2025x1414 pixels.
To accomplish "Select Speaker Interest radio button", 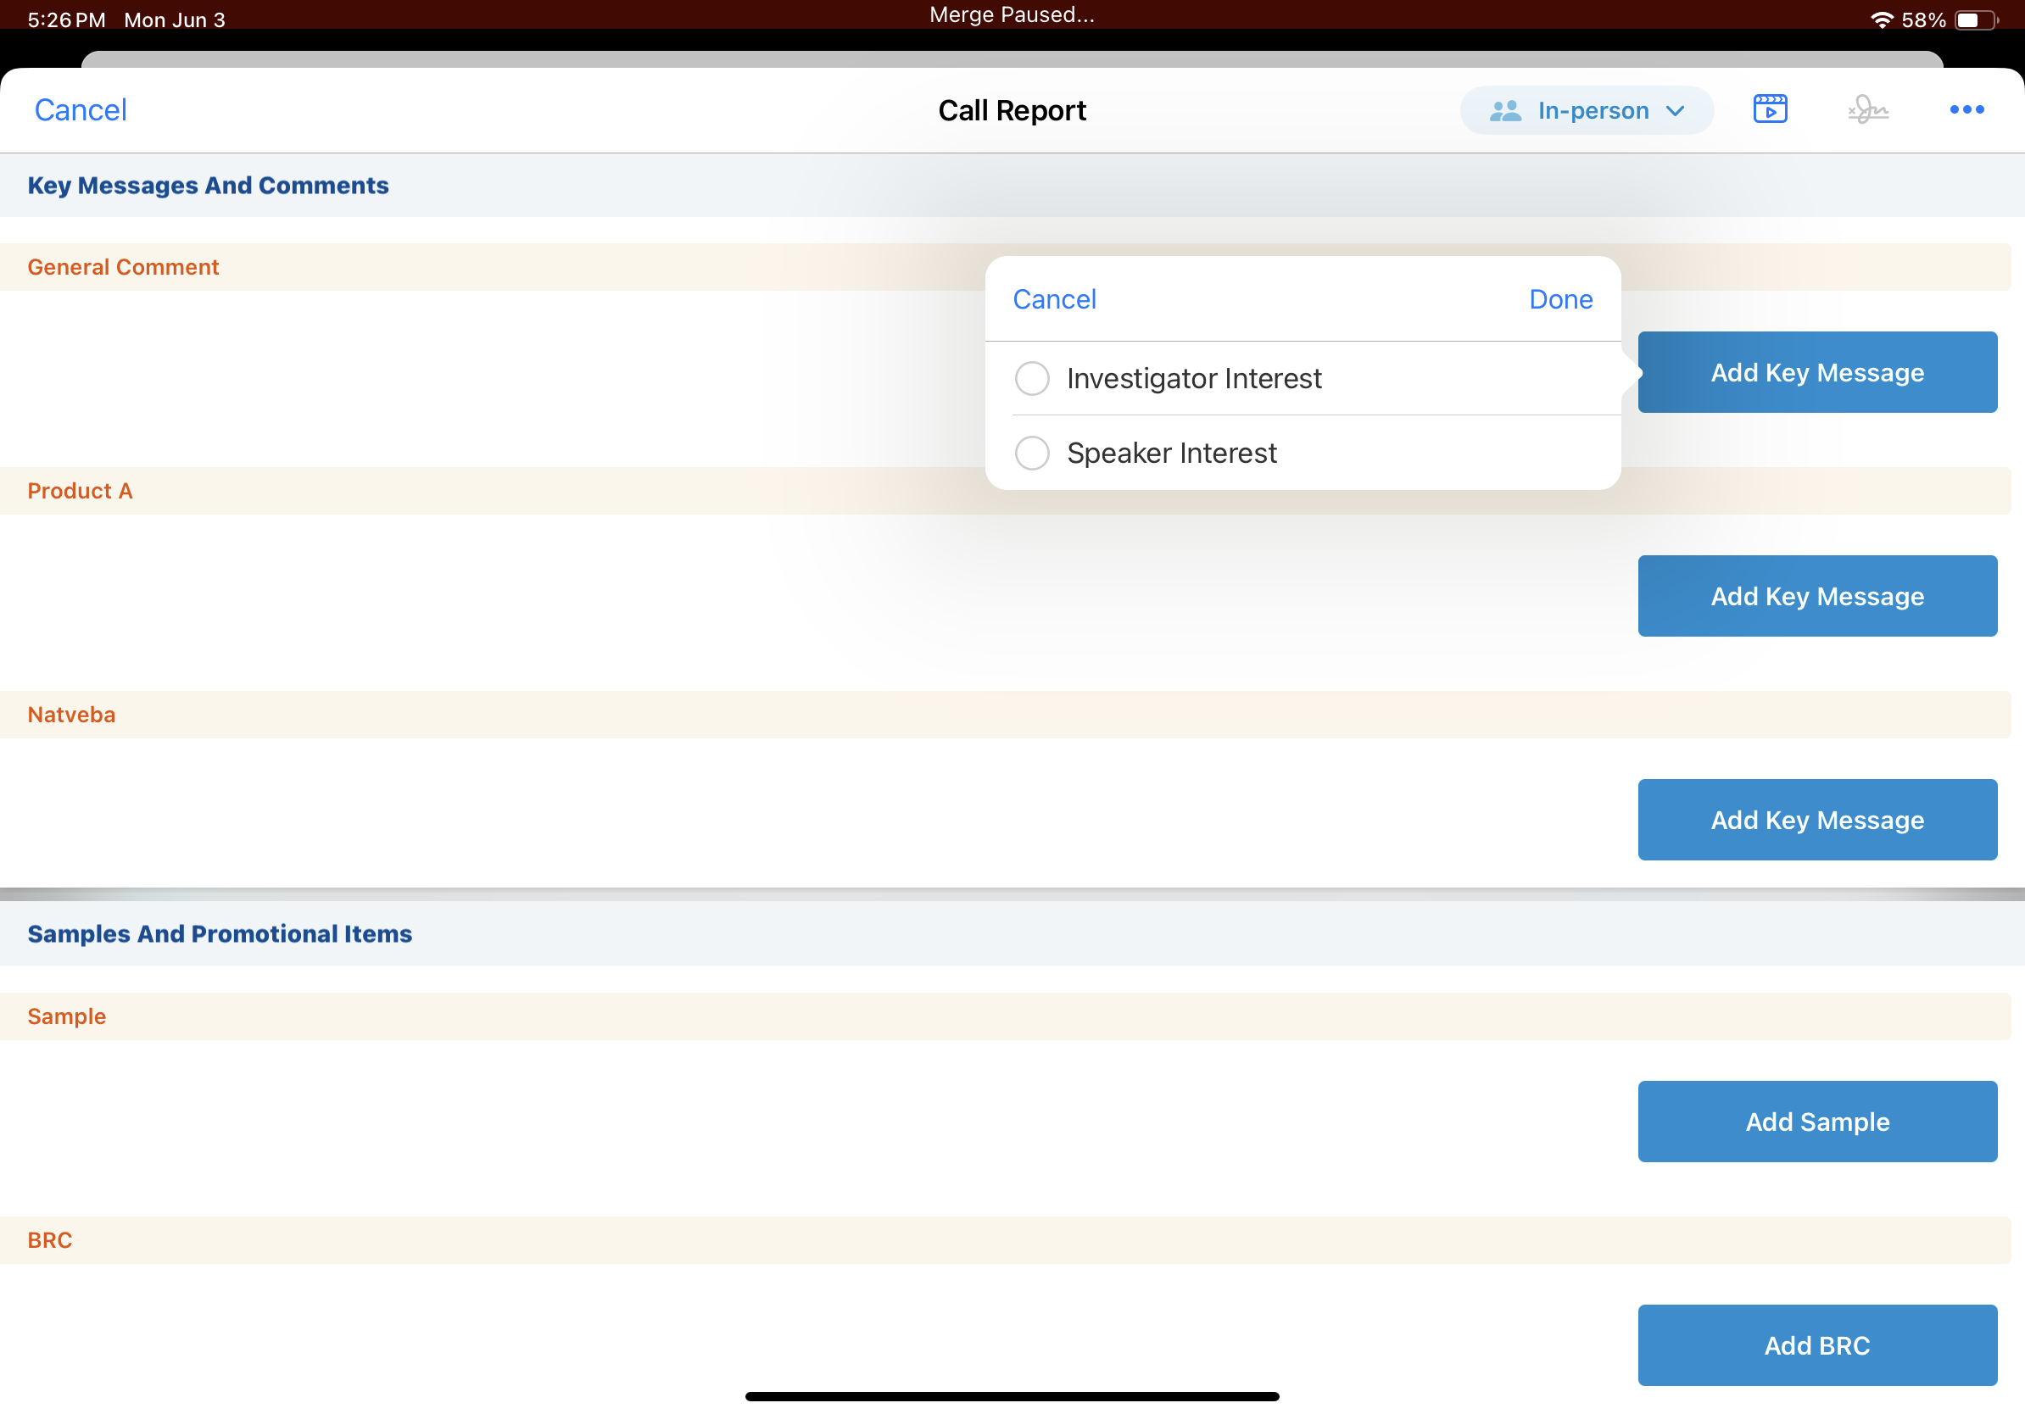I will click(1032, 454).
